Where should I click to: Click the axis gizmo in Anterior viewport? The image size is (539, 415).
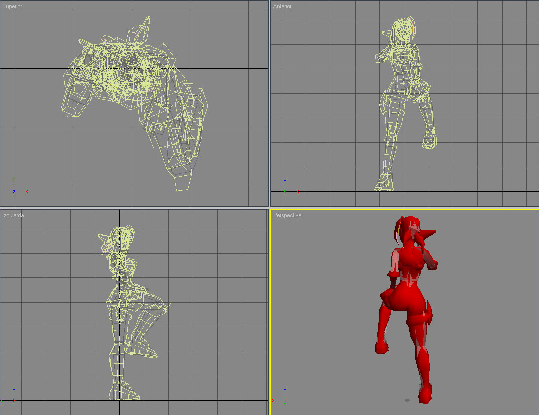click(x=291, y=187)
